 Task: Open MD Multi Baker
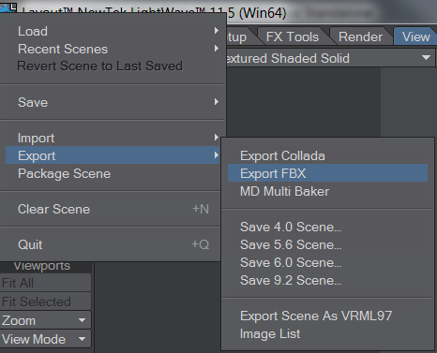(x=327, y=191)
